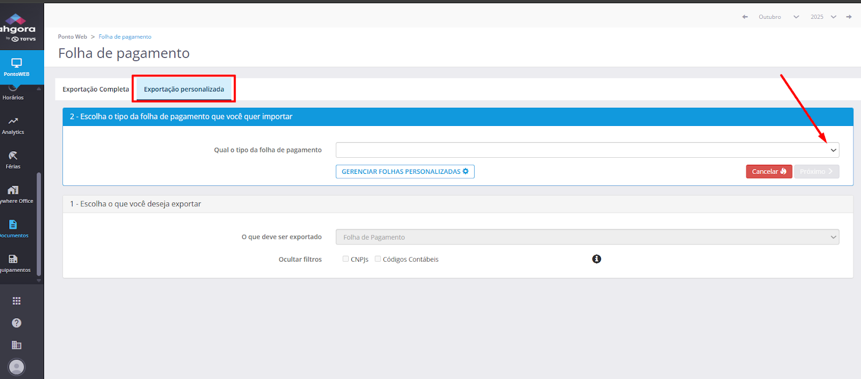Go to the next month with the right arrow

coord(849,17)
